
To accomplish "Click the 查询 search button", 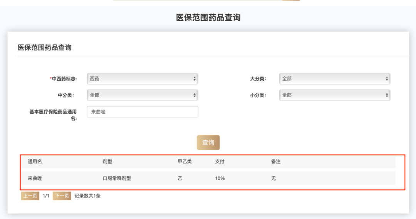I will [208, 143].
